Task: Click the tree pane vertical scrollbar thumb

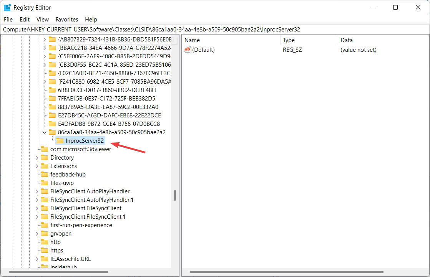Action: point(175,195)
